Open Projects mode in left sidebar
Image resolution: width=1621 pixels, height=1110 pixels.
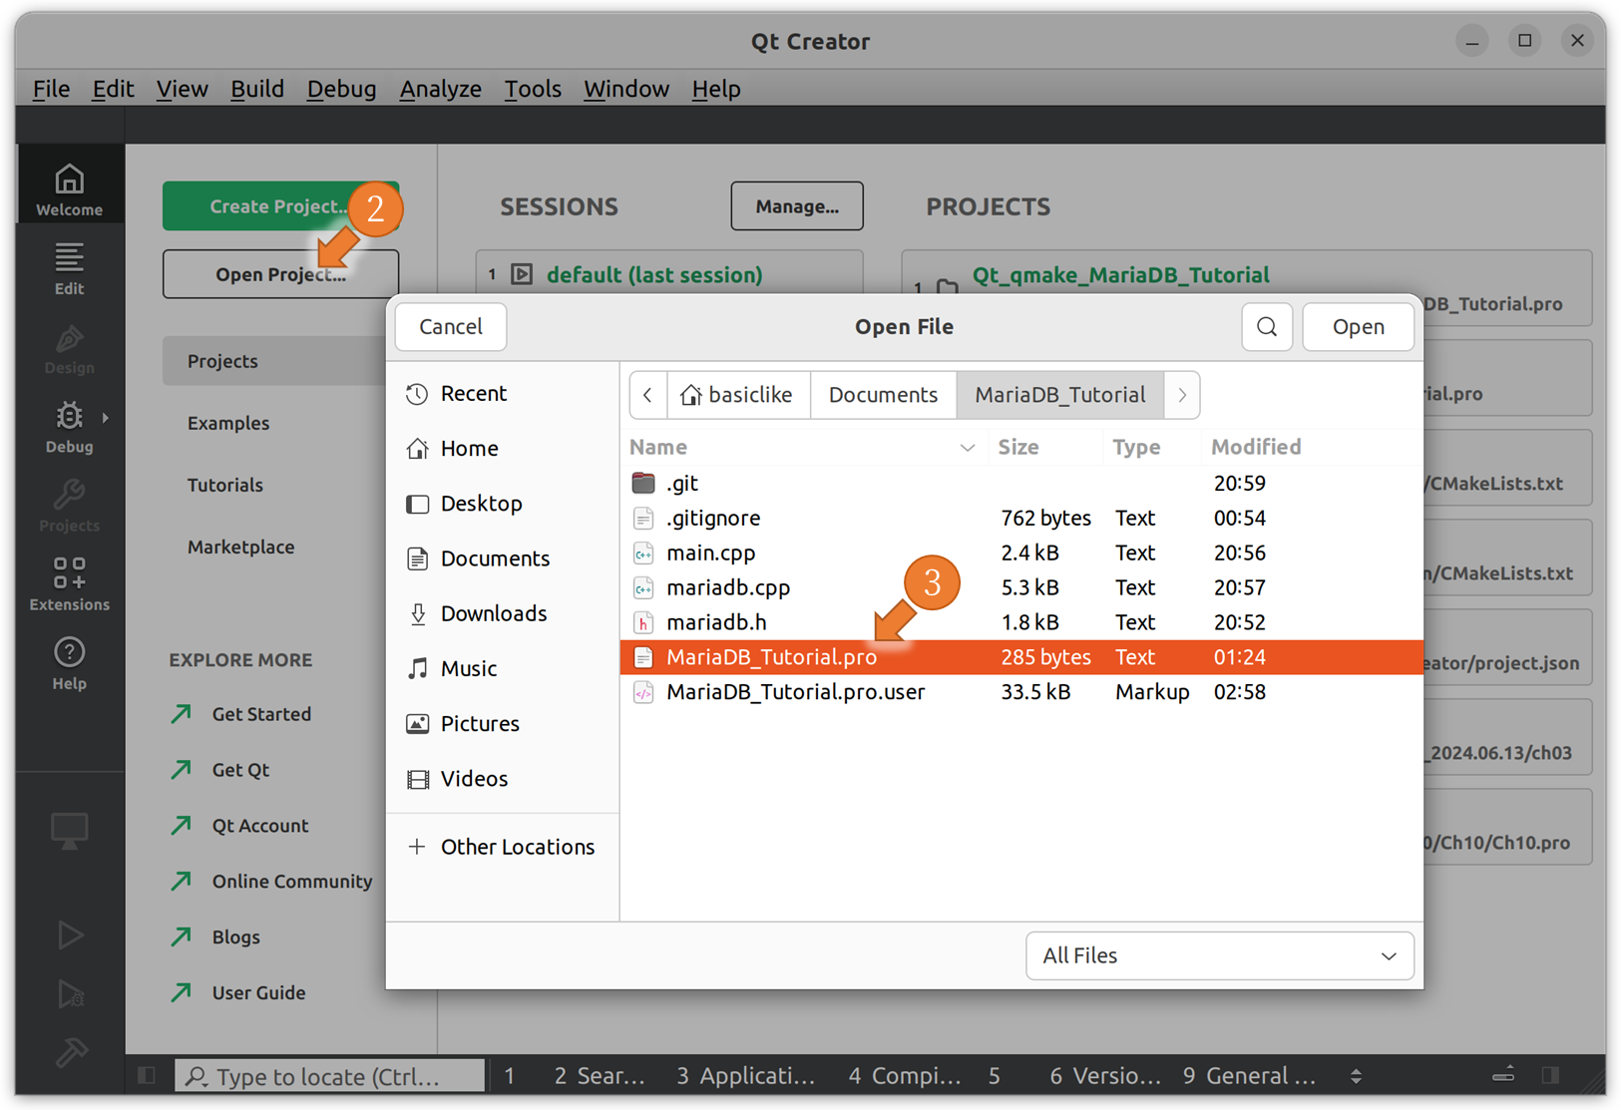[69, 505]
